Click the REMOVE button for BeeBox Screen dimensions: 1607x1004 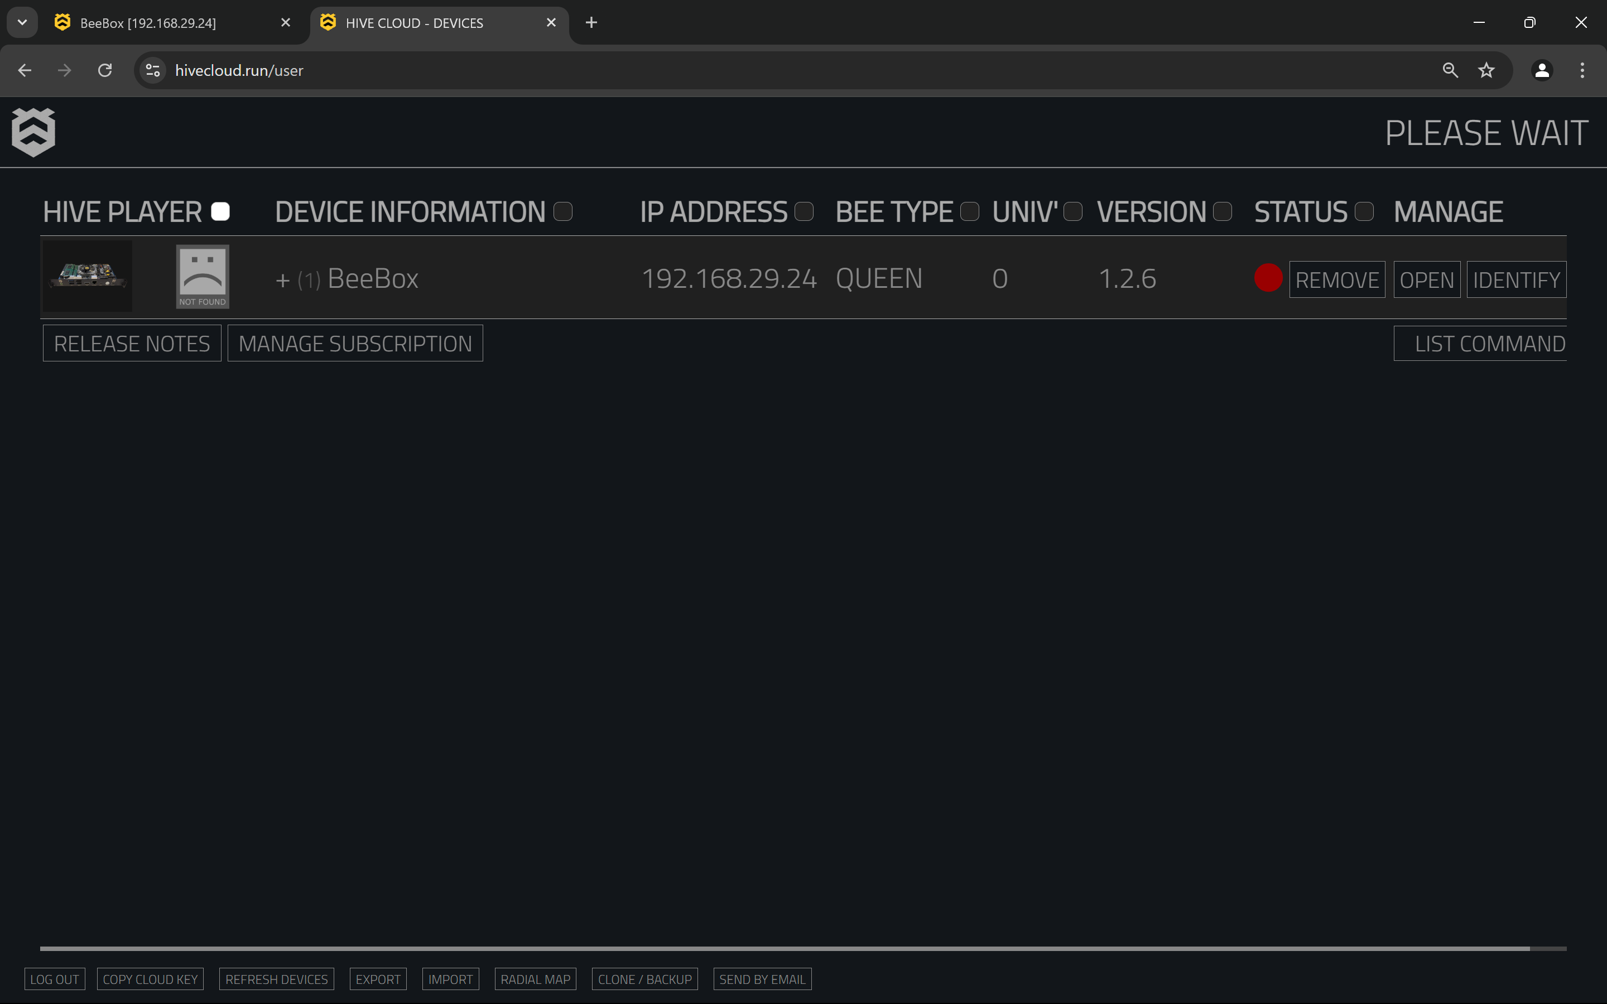1337,279
